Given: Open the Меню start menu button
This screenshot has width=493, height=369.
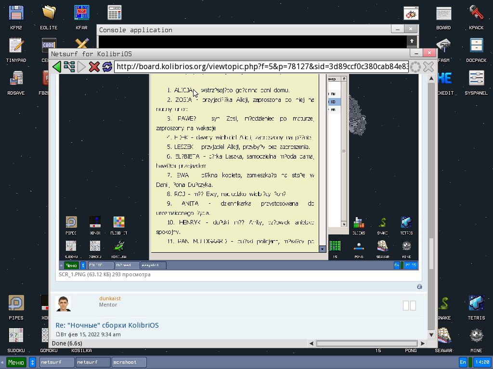Looking at the screenshot, I should pyautogui.click(x=16, y=362).
